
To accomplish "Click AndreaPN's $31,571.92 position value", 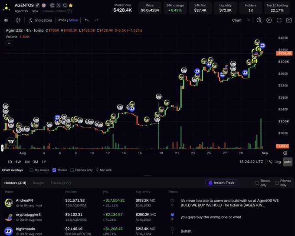I will coord(75,200).
